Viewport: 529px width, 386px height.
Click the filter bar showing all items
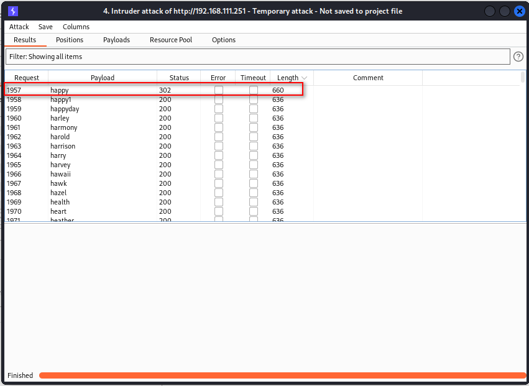pos(258,57)
